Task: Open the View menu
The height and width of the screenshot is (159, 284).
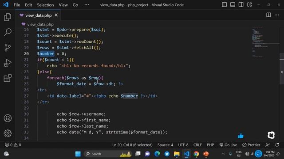Action: pos(63,5)
